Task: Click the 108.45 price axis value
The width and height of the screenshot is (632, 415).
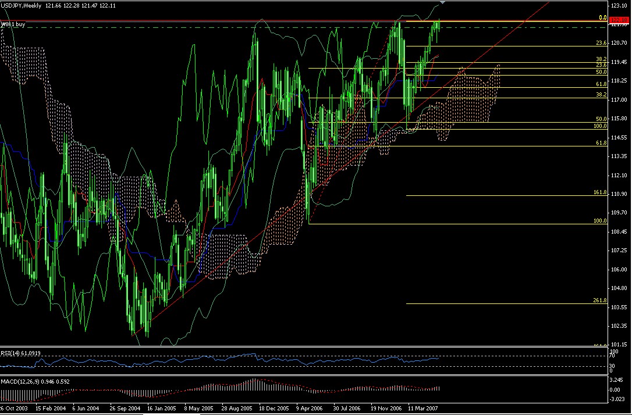Action: pos(619,232)
